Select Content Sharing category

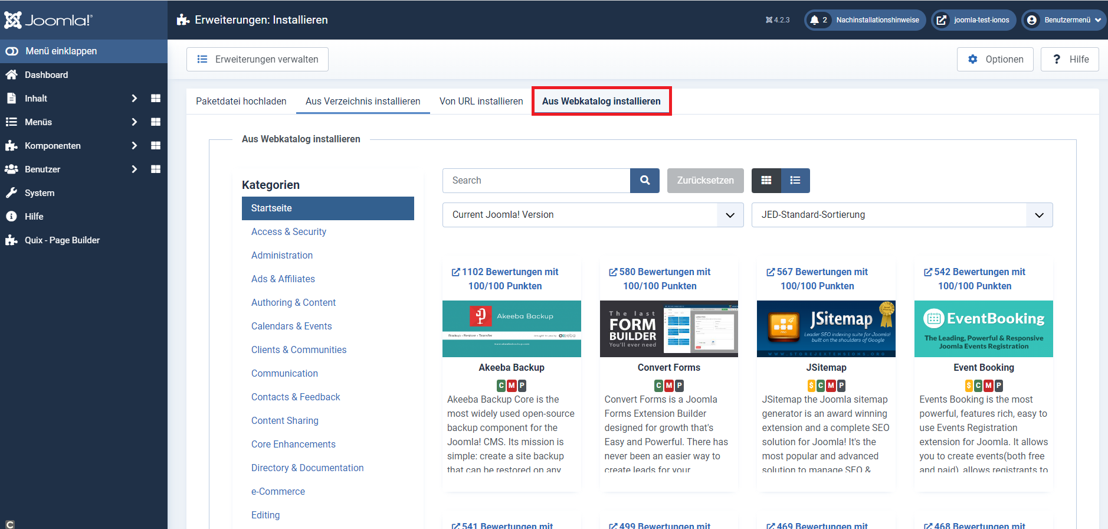285,421
